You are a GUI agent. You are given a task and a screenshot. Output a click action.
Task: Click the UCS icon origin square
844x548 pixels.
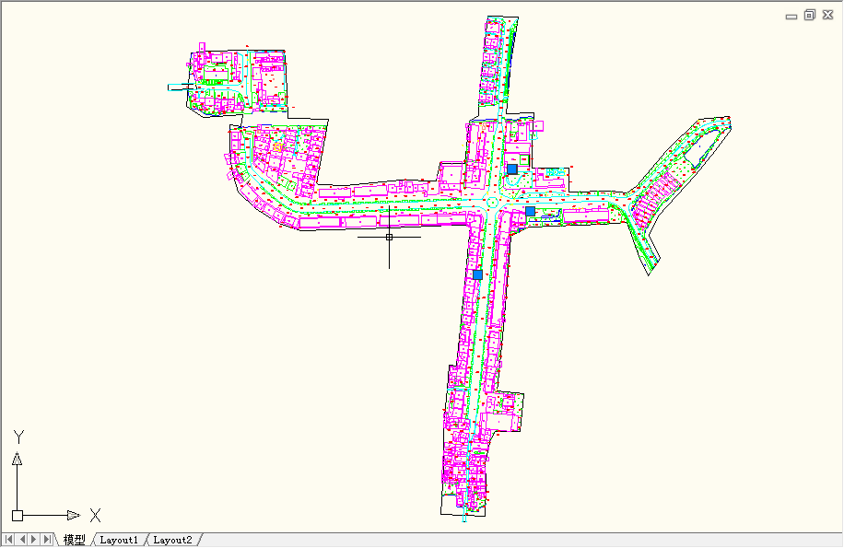(x=18, y=516)
